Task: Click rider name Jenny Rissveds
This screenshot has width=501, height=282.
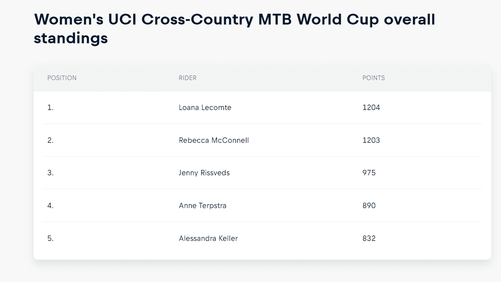Action: pos(204,173)
